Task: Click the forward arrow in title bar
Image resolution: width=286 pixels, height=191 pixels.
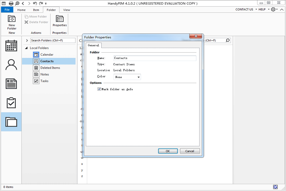Action: (29, 3)
